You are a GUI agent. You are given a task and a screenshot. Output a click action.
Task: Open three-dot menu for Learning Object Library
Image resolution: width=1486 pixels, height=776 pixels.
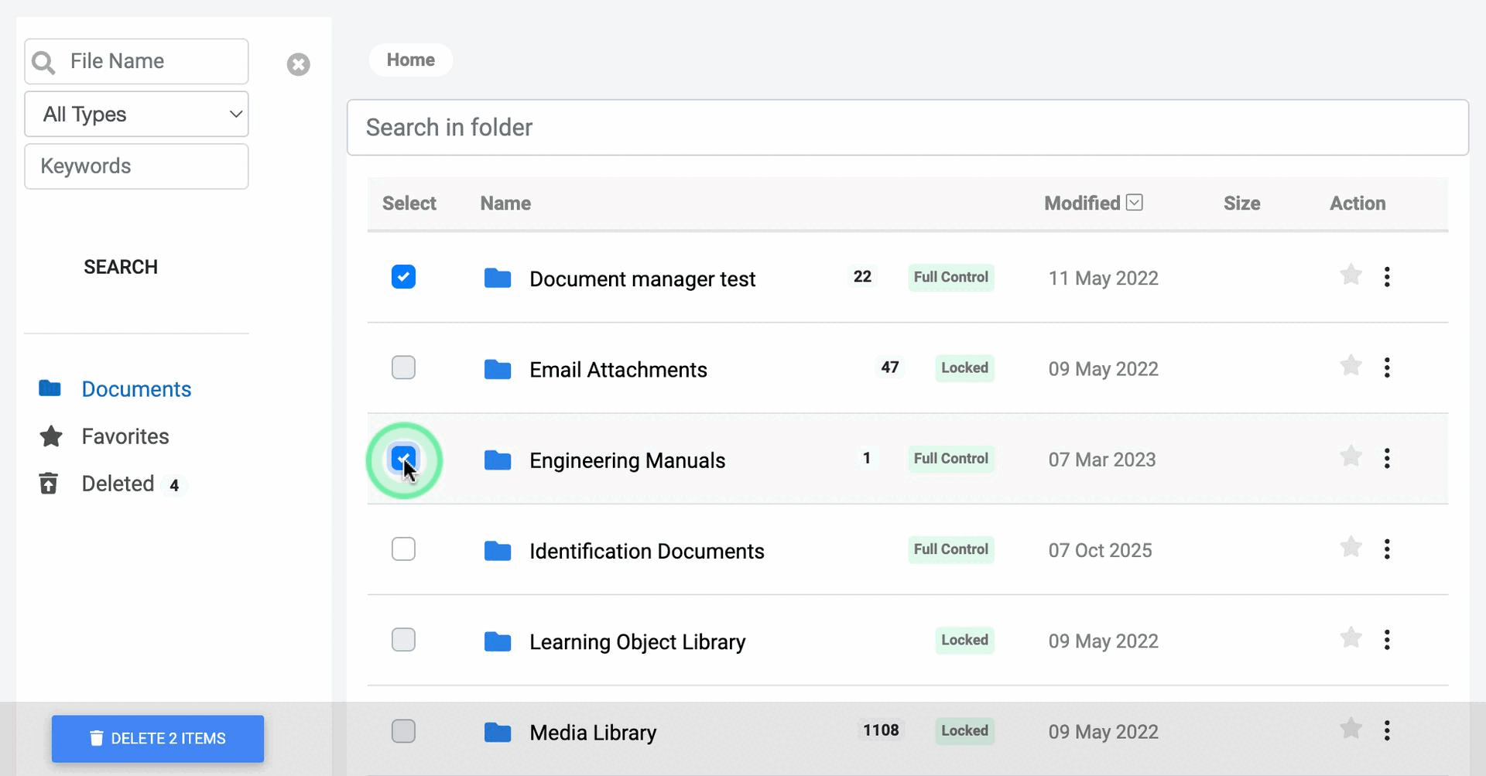click(1387, 640)
